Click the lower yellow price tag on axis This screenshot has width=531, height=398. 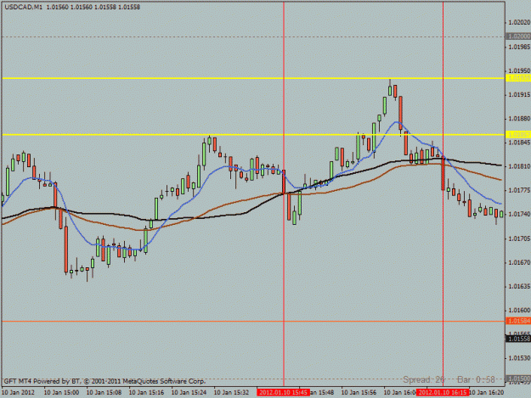[517, 135]
